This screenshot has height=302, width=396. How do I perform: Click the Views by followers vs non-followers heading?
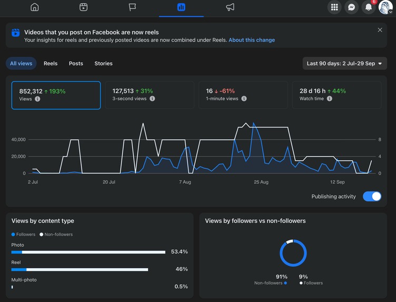click(255, 221)
